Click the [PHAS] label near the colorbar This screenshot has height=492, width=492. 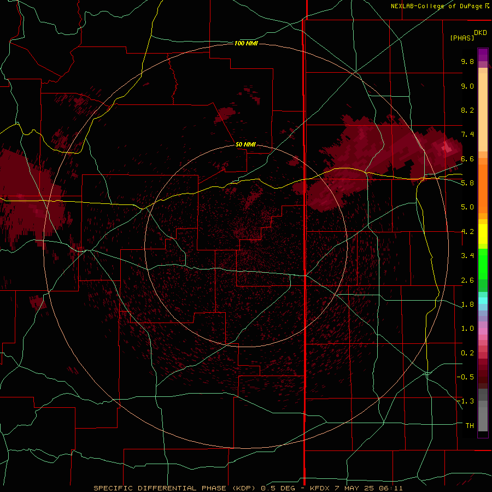click(x=462, y=38)
